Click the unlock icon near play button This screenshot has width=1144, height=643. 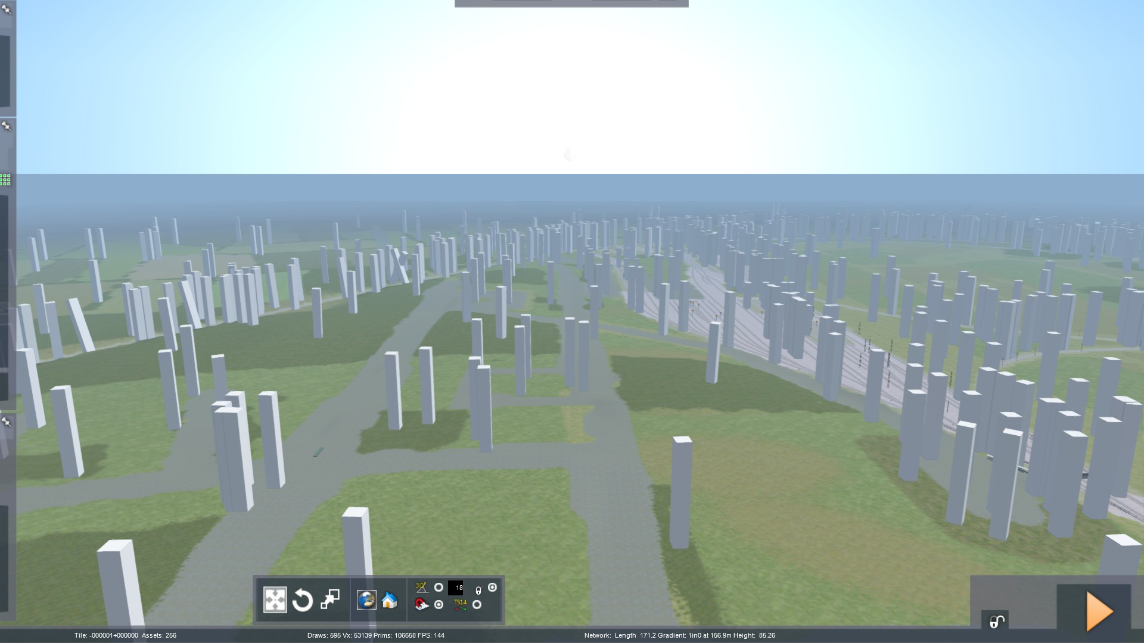[x=997, y=622]
